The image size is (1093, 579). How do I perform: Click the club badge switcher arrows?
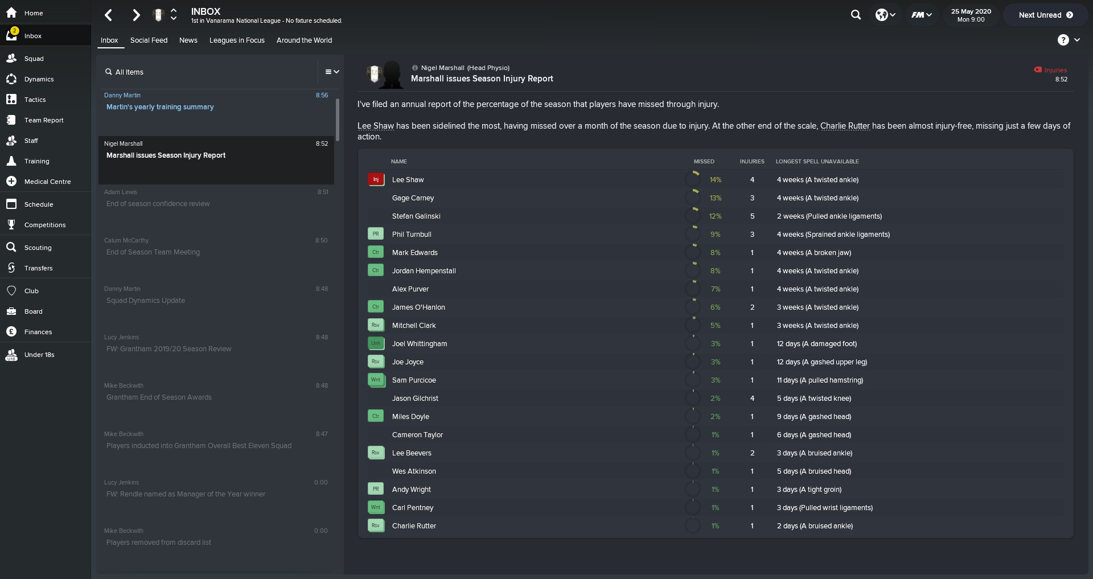[x=174, y=15]
